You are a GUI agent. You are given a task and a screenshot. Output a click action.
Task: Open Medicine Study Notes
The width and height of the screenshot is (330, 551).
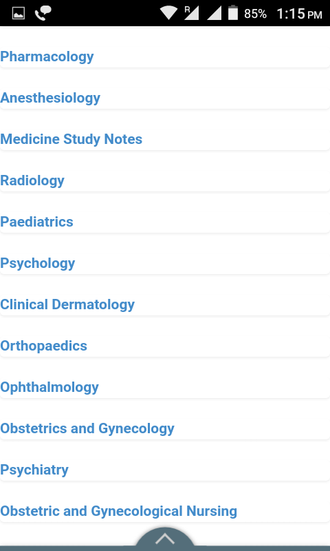(71, 139)
